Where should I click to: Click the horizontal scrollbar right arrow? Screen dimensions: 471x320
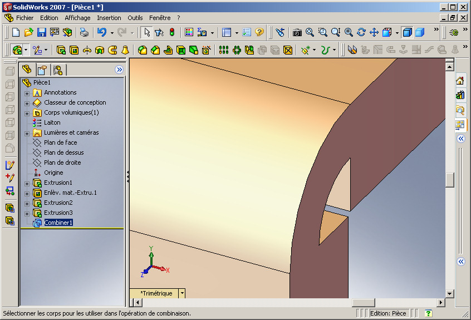click(x=441, y=302)
